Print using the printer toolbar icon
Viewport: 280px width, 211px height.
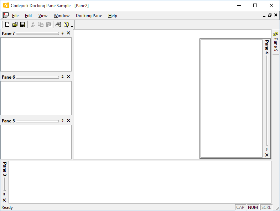coord(58,25)
